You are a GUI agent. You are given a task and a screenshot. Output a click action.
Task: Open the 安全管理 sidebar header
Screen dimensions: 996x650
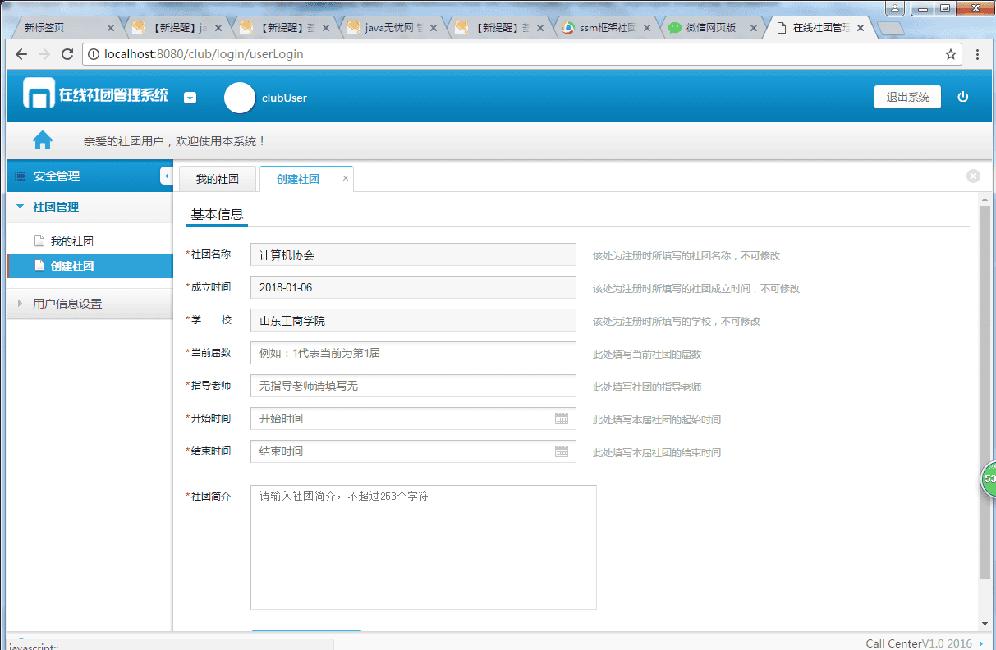pyautogui.click(x=57, y=176)
